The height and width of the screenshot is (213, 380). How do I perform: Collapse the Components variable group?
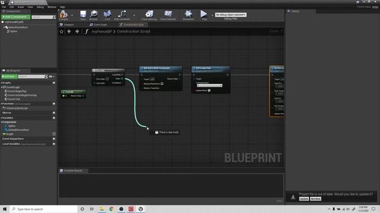(x=2, y=122)
